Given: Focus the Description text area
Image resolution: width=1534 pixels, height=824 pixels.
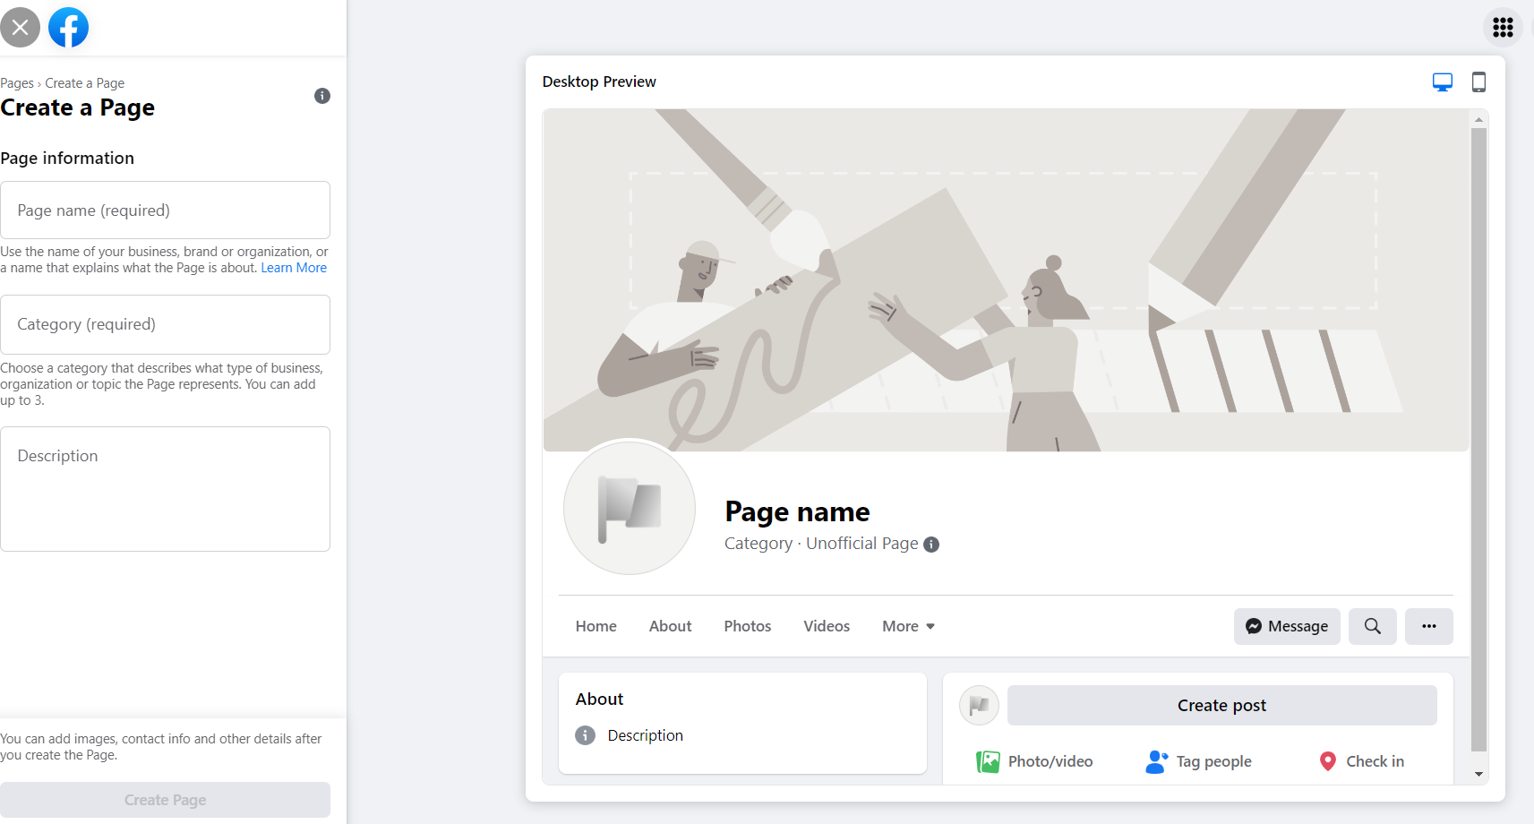Looking at the screenshot, I should coord(166,489).
